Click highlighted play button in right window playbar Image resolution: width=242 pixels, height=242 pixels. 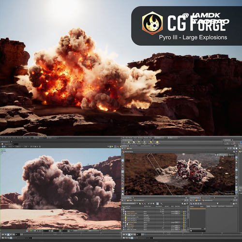pyautogui.click(x=129, y=235)
